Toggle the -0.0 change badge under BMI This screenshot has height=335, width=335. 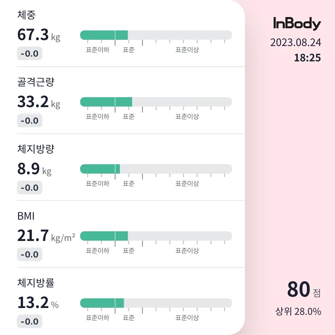tap(30, 254)
